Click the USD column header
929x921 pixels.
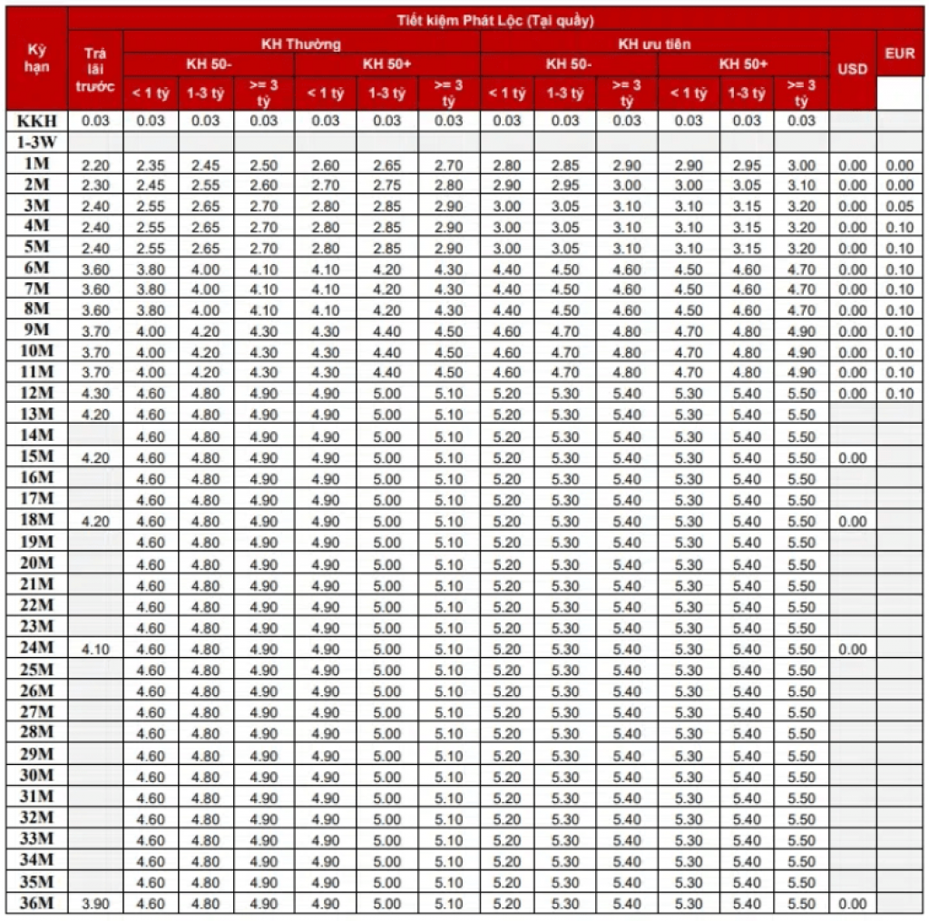click(852, 69)
